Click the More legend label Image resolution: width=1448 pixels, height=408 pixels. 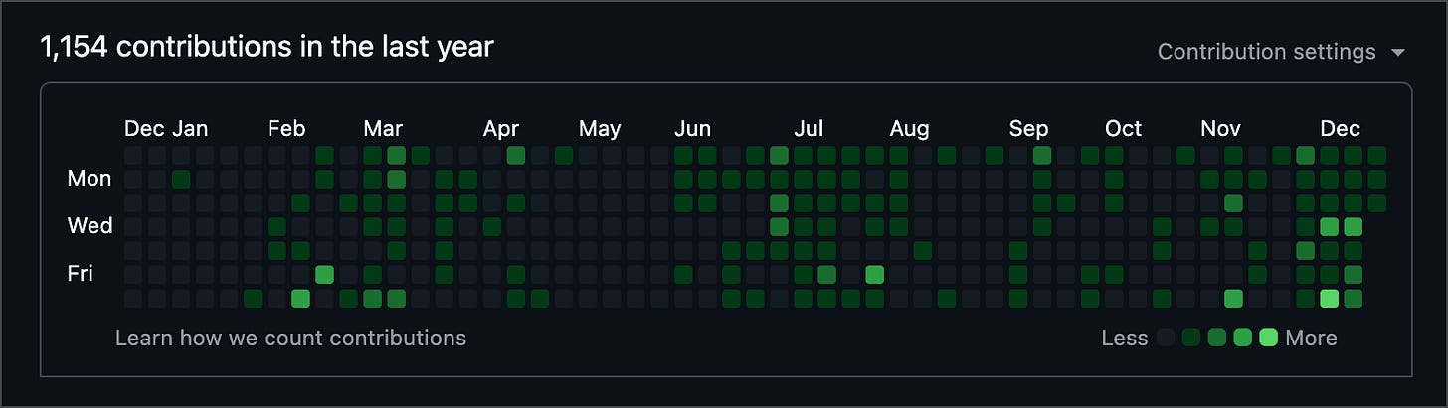coord(1311,338)
